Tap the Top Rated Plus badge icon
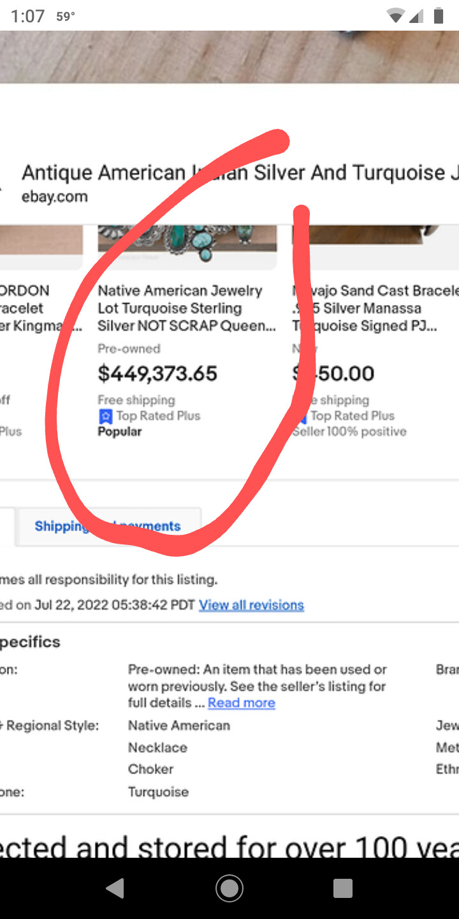The height and width of the screenshot is (919, 459). coord(106,416)
